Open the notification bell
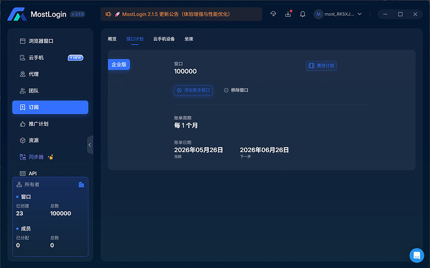The width and height of the screenshot is (430, 268). point(302,14)
